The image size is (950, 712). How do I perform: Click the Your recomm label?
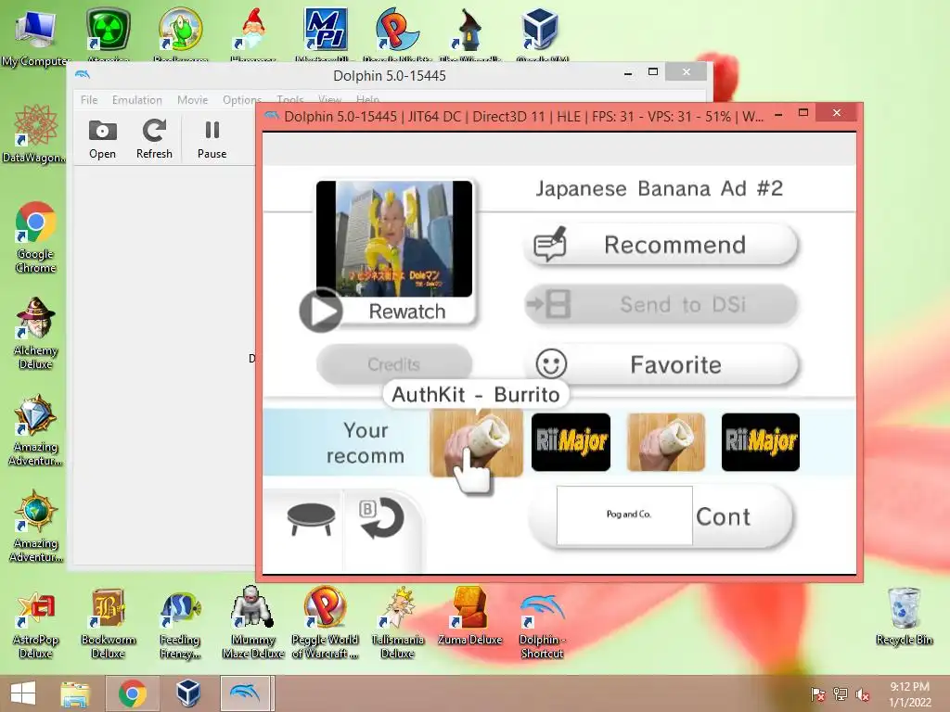point(366,442)
